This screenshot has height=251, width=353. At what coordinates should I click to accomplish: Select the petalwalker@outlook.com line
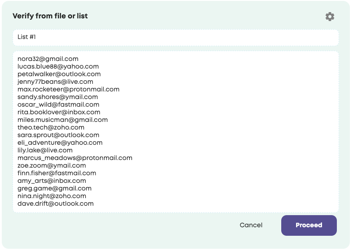[59, 74]
